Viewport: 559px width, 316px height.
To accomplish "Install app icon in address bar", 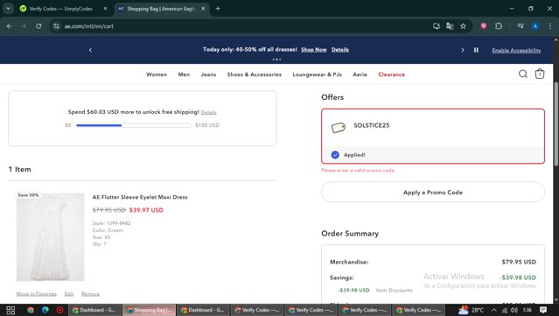I will click(437, 26).
